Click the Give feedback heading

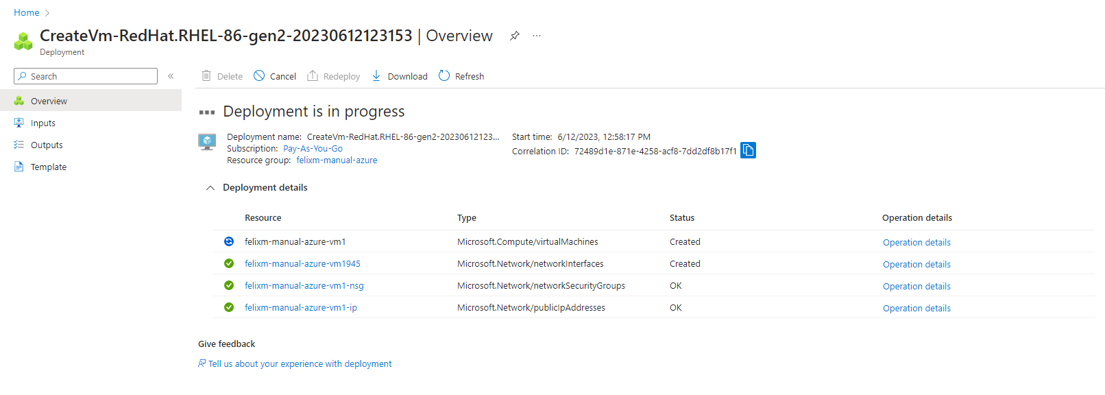pyautogui.click(x=226, y=344)
